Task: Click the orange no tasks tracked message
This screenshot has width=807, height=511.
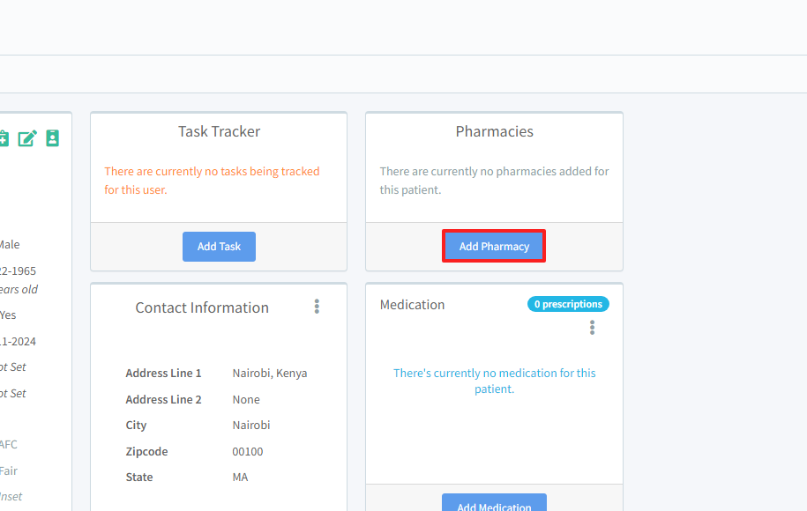Action: click(212, 181)
